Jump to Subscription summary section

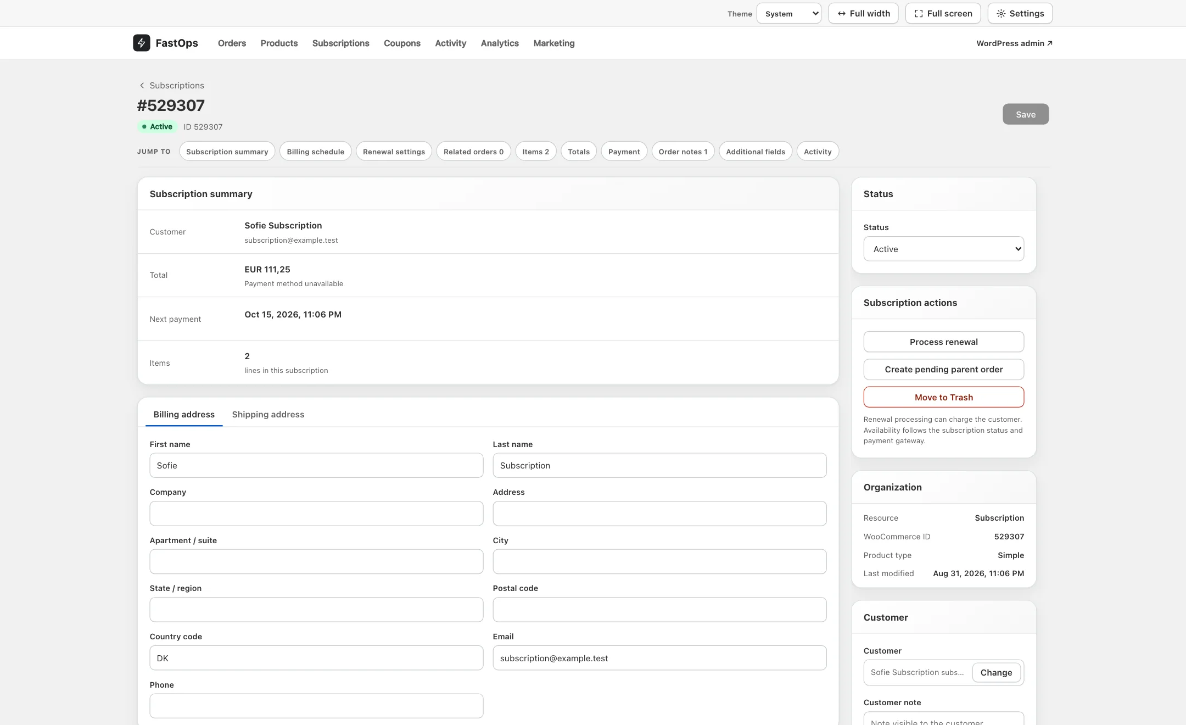point(227,152)
